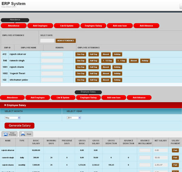Screen dimensions: 182x172
Task: Mark One Day for rajesh sharm
Action: pos(81,67)
